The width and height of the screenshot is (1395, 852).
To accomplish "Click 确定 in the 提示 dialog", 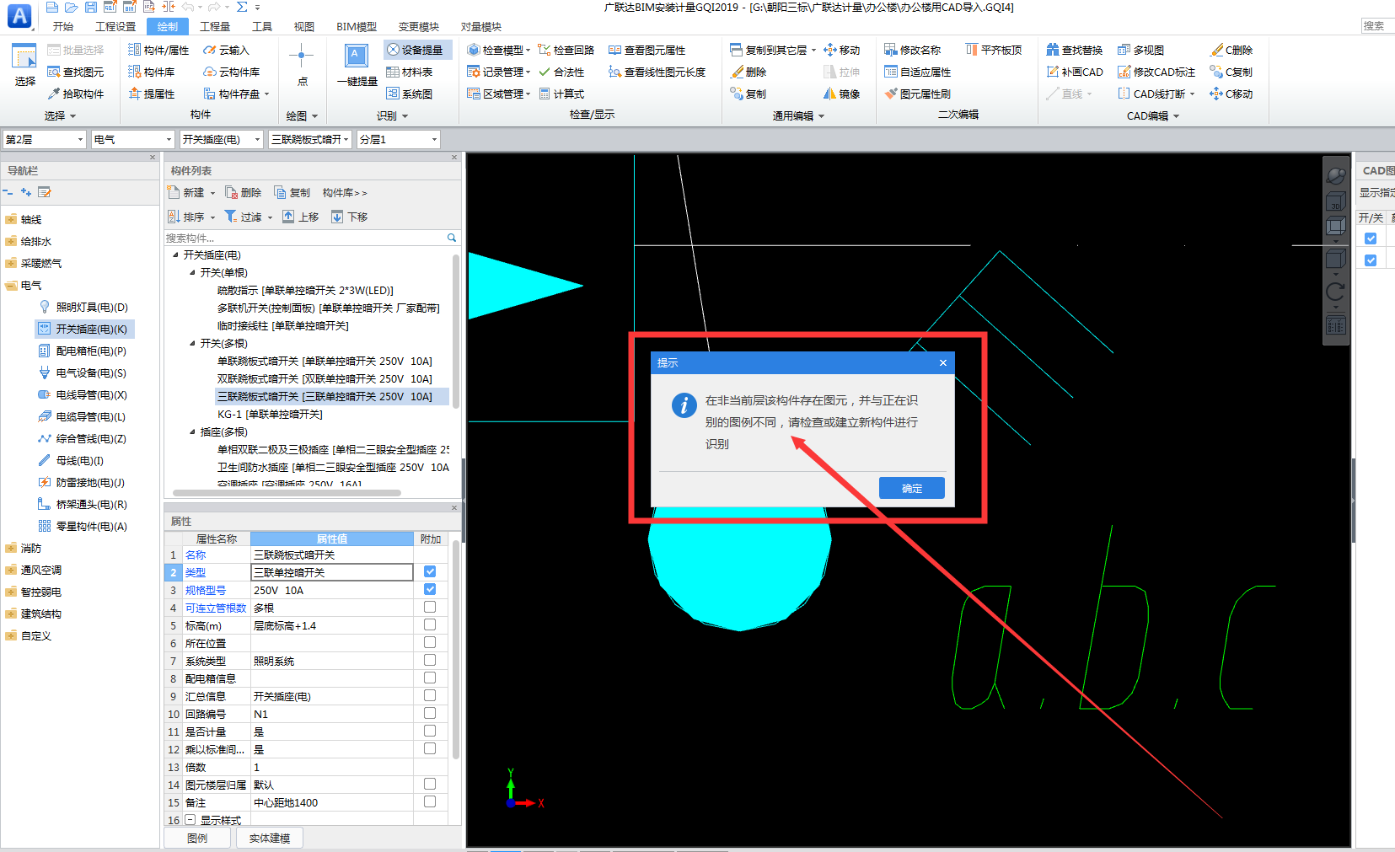I will (x=911, y=488).
